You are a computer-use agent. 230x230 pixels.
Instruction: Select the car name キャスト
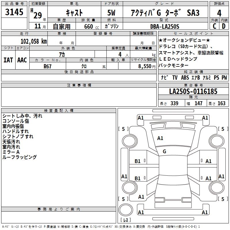(74, 13)
